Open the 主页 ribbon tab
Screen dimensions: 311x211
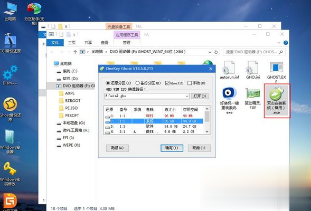click(72, 43)
